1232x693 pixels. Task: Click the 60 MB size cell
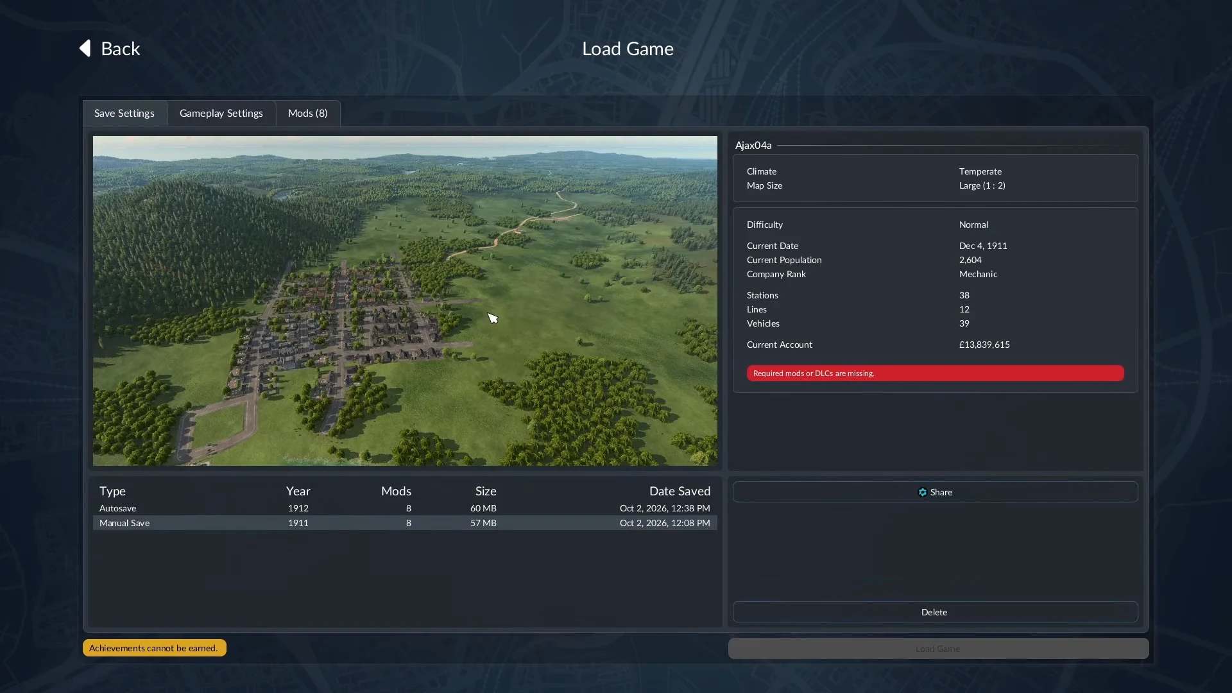[483, 508]
